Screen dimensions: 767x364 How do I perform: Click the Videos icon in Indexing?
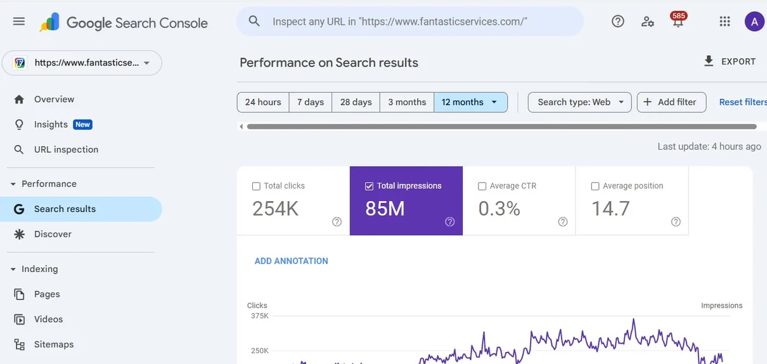point(20,319)
